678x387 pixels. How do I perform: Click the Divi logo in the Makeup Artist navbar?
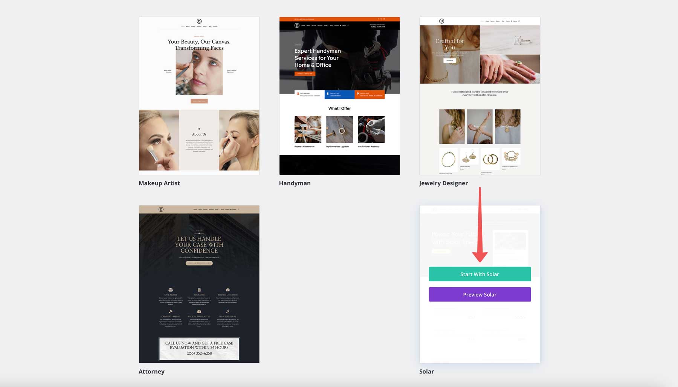click(x=199, y=21)
